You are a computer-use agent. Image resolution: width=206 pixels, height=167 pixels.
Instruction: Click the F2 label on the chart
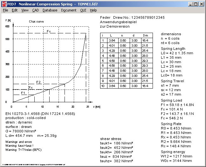pos(38,82)
